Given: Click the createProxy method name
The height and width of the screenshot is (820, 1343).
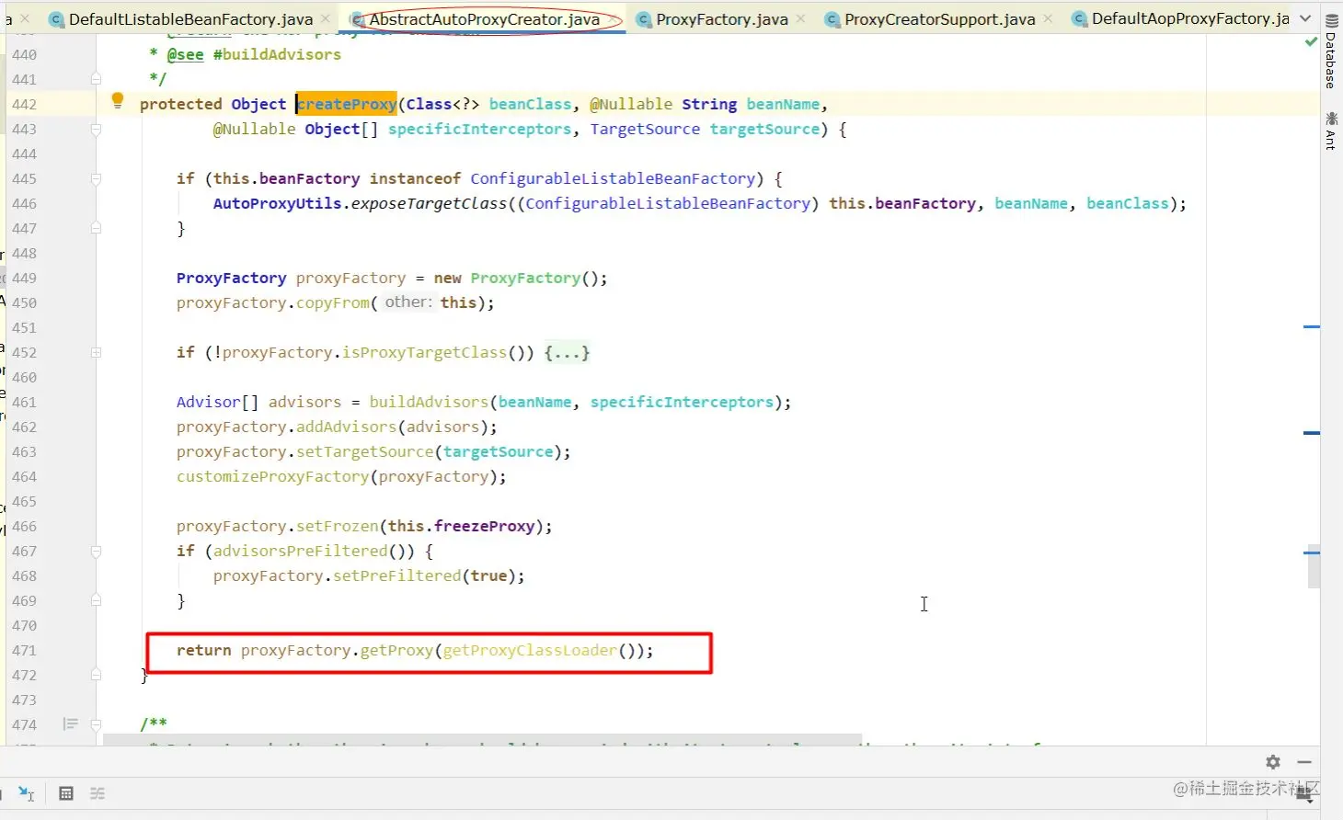Looking at the screenshot, I should pyautogui.click(x=347, y=105).
